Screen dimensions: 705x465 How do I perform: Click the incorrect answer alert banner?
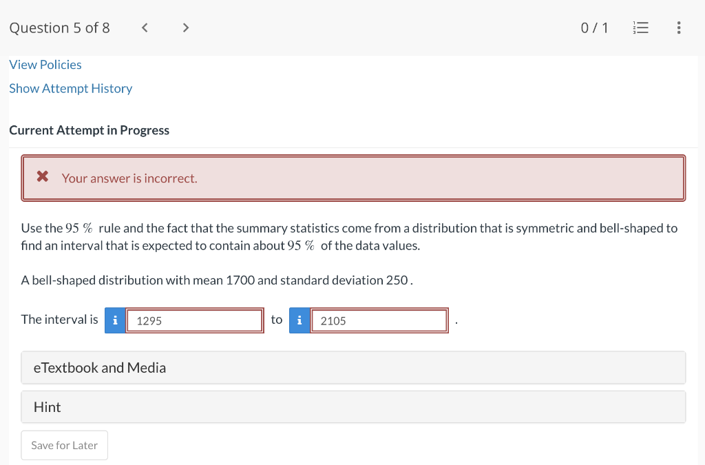click(352, 178)
